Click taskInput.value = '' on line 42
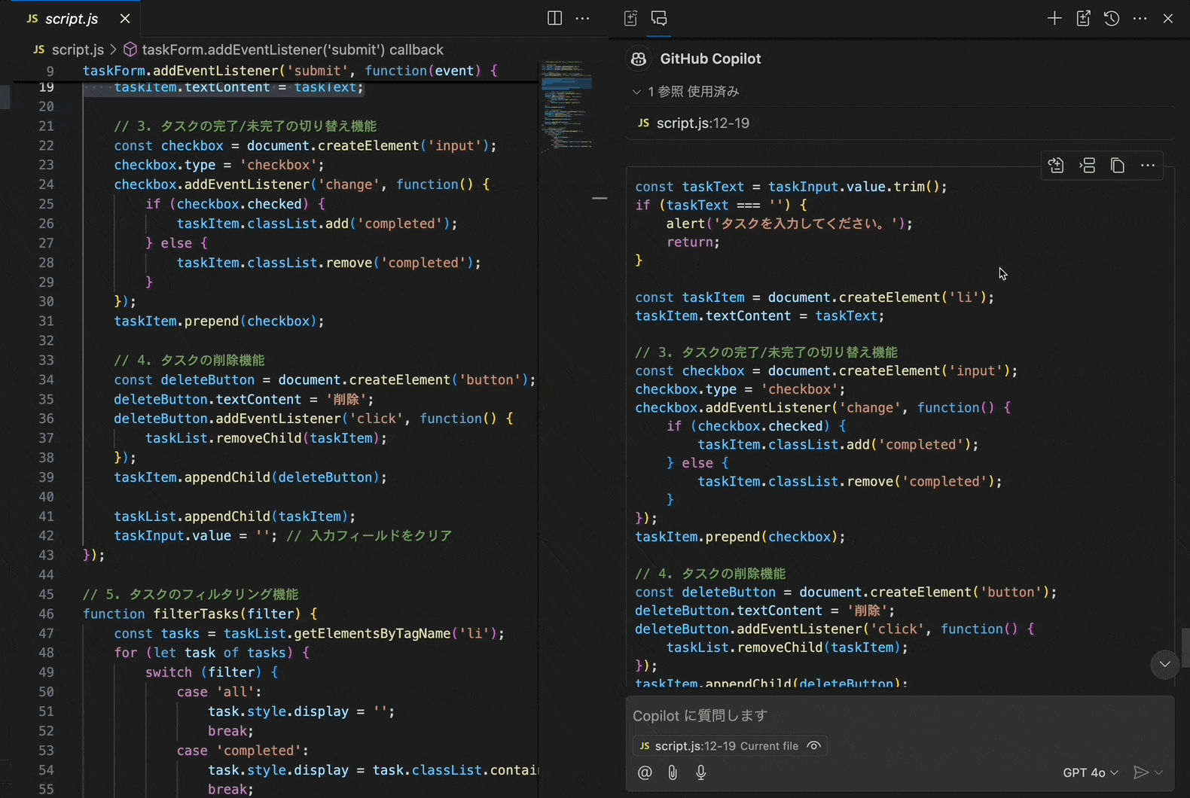This screenshot has width=1190, height=798. pyautogui.click(x=195, y=535)
